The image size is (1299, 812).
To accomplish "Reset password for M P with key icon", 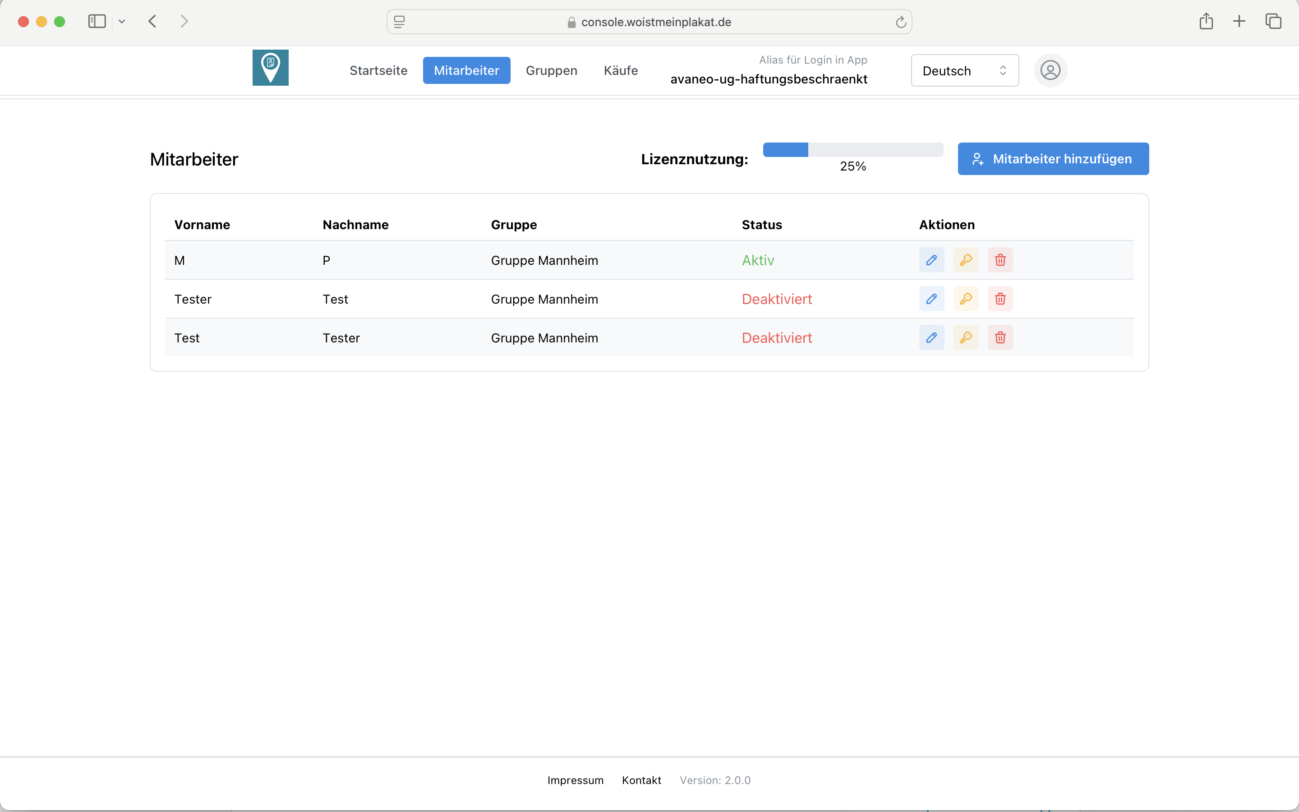I will (966, 260).
